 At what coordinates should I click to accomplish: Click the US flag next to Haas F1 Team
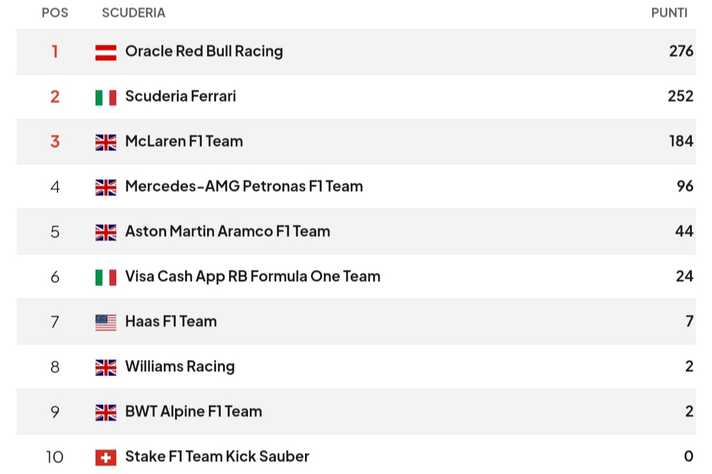(106, 322)
